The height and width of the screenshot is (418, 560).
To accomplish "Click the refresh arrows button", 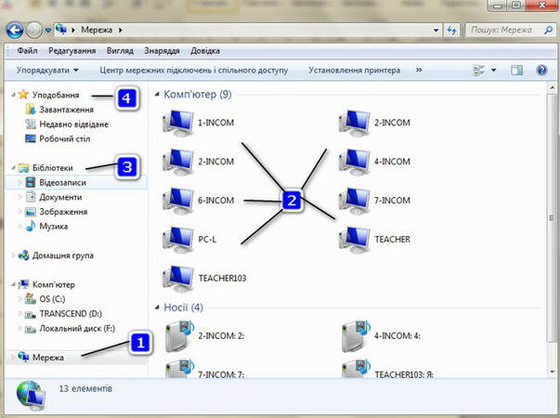I will pos(451,31).
